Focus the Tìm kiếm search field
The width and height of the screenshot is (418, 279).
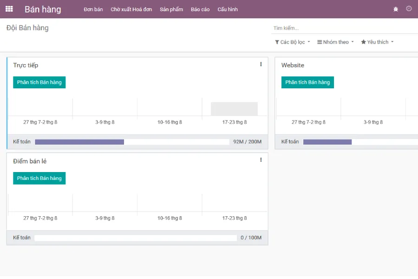[345, 28]
